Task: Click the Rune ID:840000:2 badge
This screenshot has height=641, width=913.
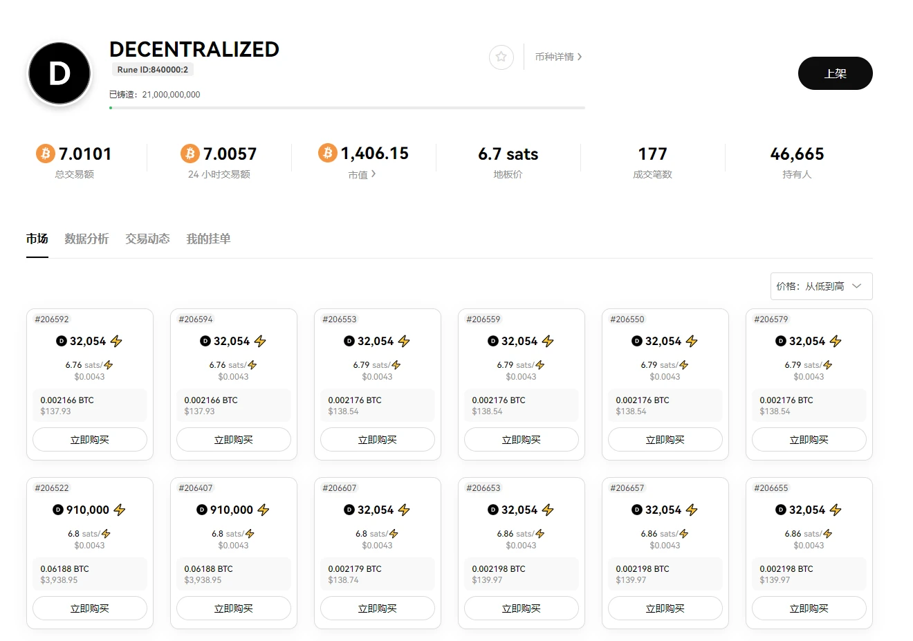Action: point(153,70)
